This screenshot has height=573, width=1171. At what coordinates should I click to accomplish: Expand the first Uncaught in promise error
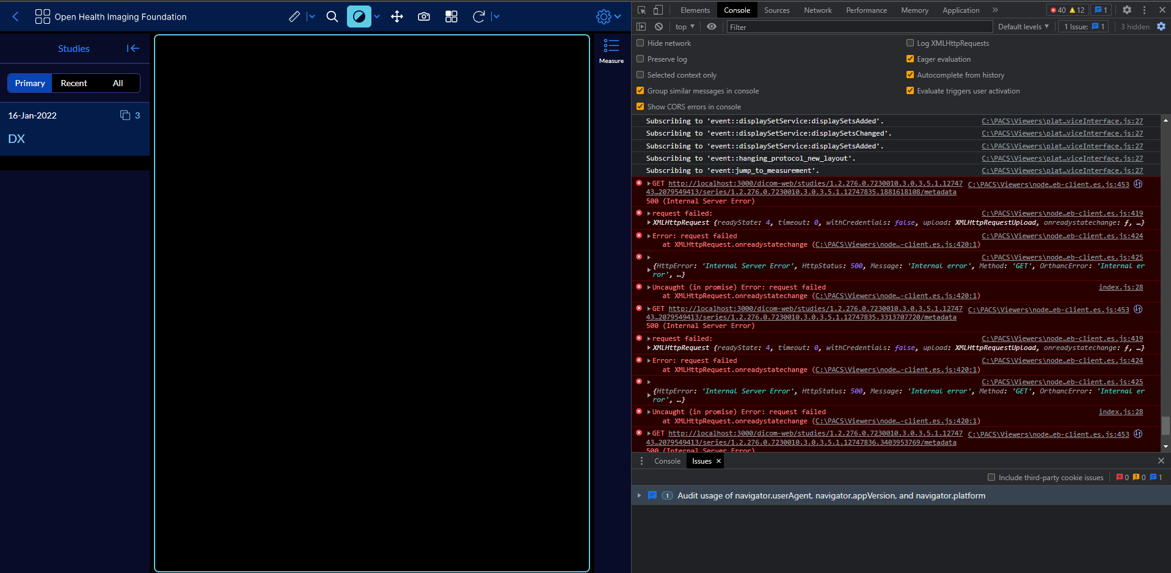tap(649, 287)
